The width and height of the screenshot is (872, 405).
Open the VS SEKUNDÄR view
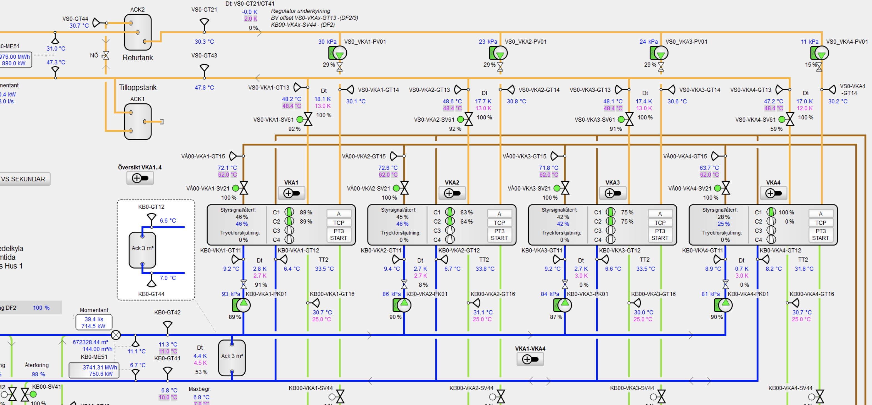(24, 179)
